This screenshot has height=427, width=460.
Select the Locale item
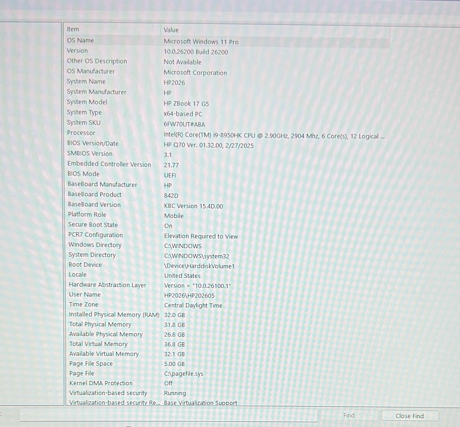78,274
